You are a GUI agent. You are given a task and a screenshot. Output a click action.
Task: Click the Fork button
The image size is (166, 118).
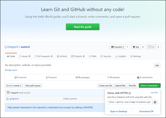[151, 47]
